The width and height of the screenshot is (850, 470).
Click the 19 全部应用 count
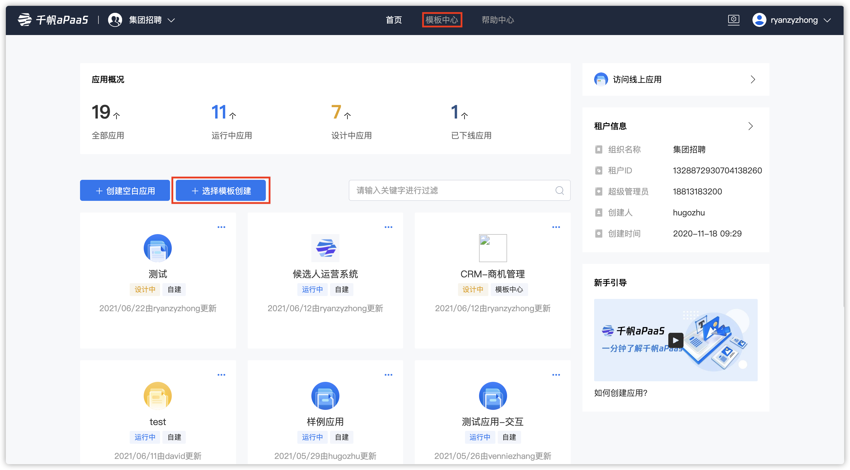coord(101,112)
